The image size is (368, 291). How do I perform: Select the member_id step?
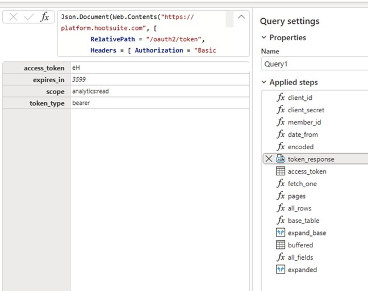304,122
